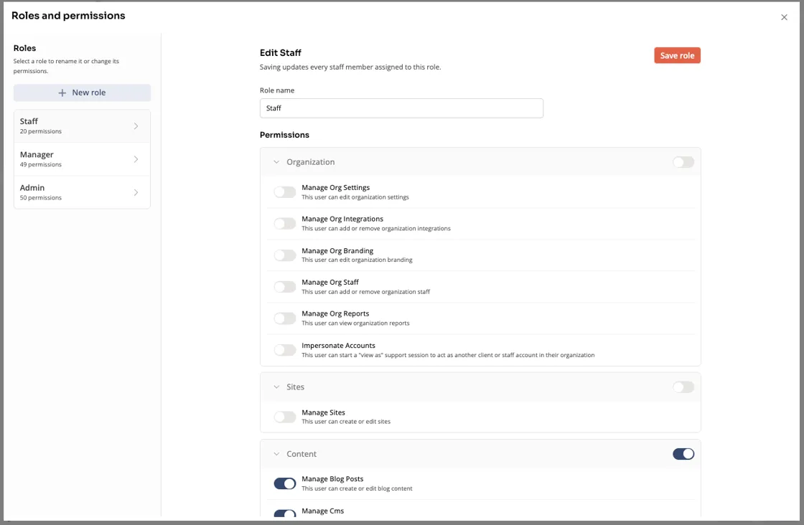This screenshot has width=804, height=525.
Task: Focus the Role name input field
Action: (x=401, y=108)
